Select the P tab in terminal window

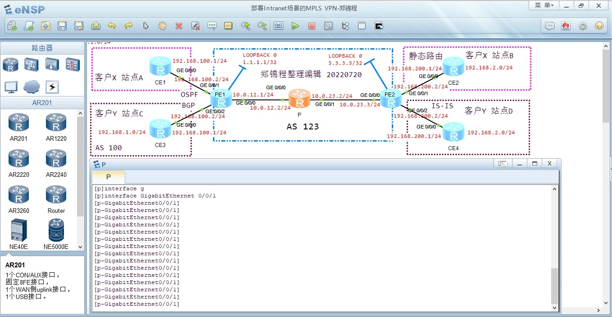pyautogui.click(x=108, y=177)
